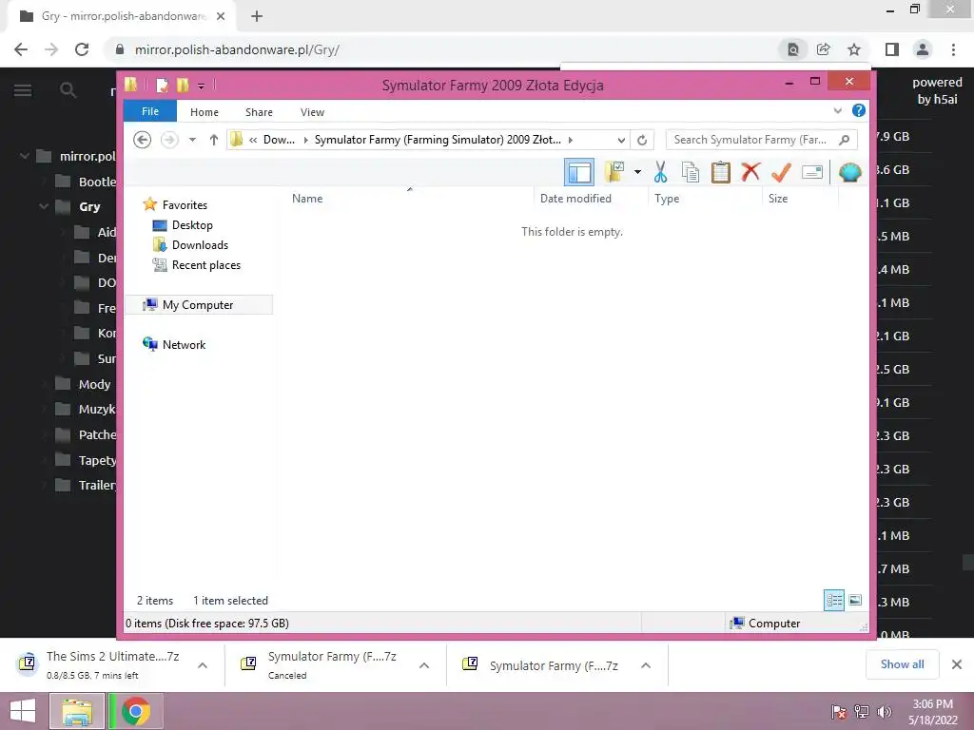
Task: Click the h5ai search magnifier icon
Action: 68,90
